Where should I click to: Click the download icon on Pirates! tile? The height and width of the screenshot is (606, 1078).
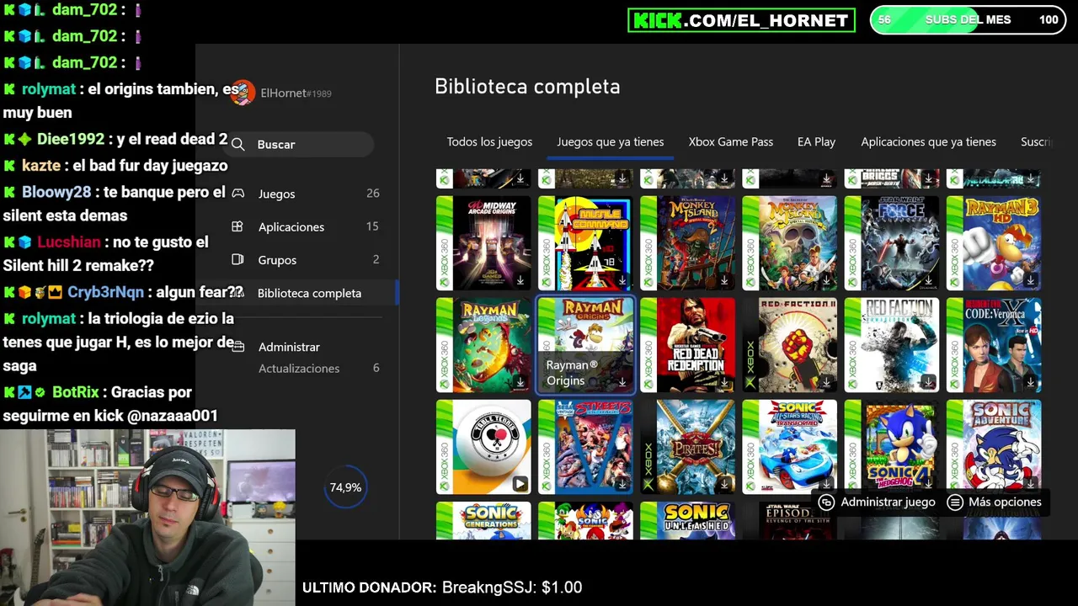pyautogui.click(x=724, y=484)
